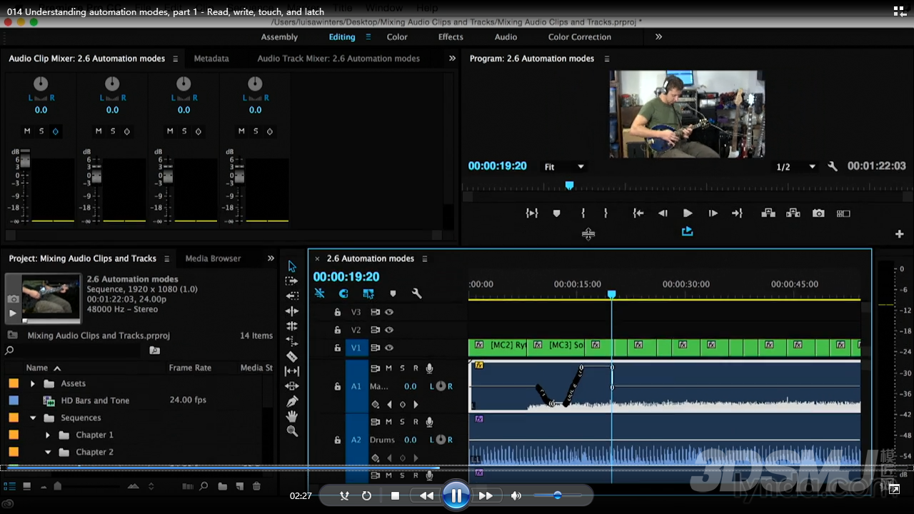The width and height of the screenshot is (914, 514).
Task: Open Program monitor settings wrench
Action: tap(833, 166)
